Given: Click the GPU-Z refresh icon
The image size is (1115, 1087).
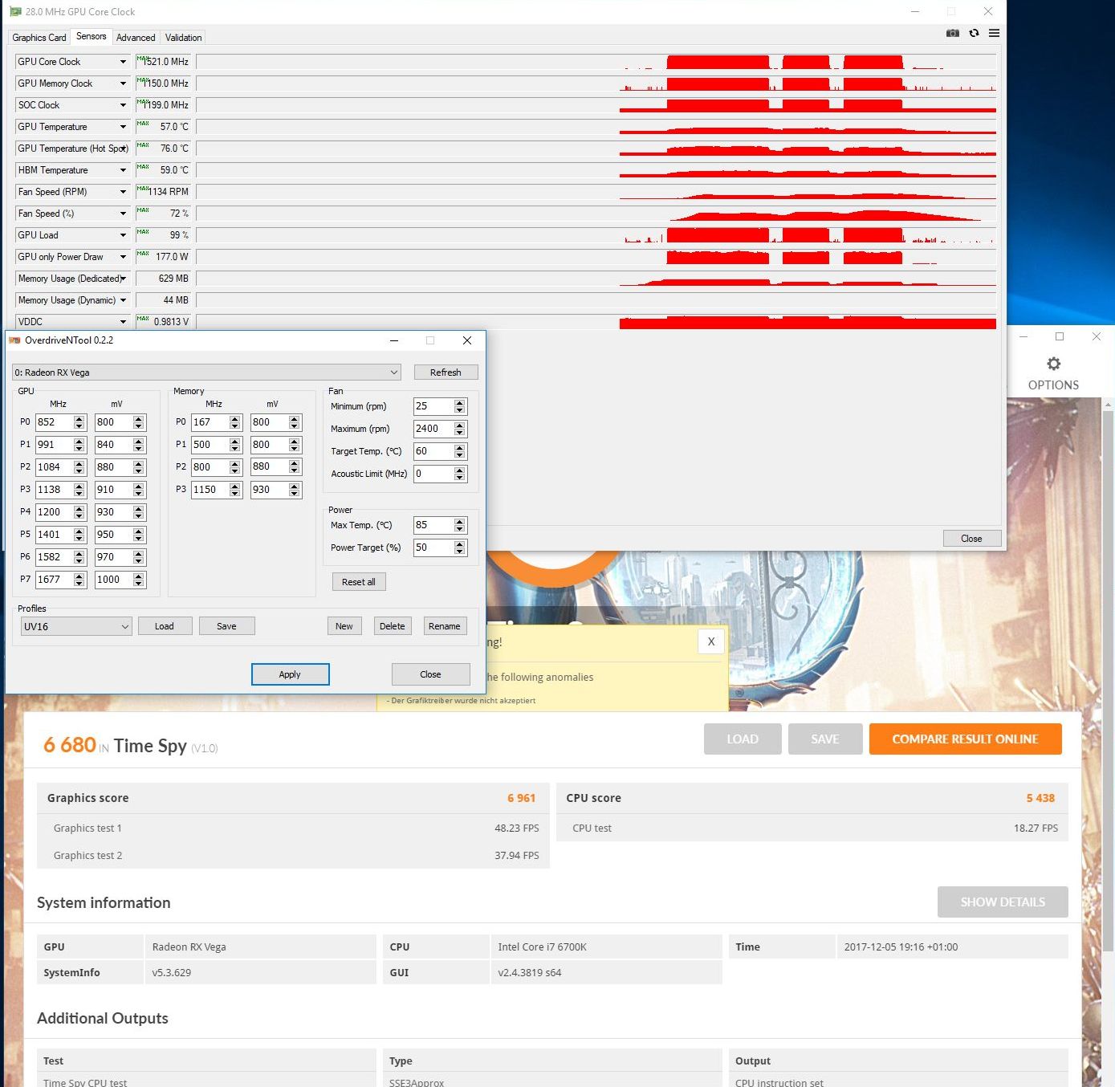Looking at the screenshot, I should [x=974, y=33].
